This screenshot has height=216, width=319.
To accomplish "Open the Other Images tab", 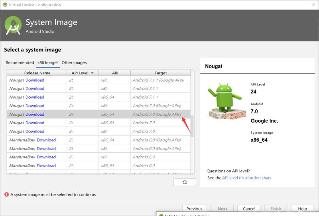I will click(74, 62).
